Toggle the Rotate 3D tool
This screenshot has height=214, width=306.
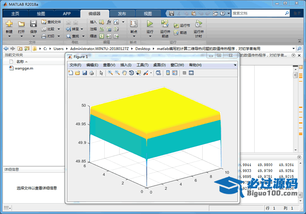tap(131, 73)
